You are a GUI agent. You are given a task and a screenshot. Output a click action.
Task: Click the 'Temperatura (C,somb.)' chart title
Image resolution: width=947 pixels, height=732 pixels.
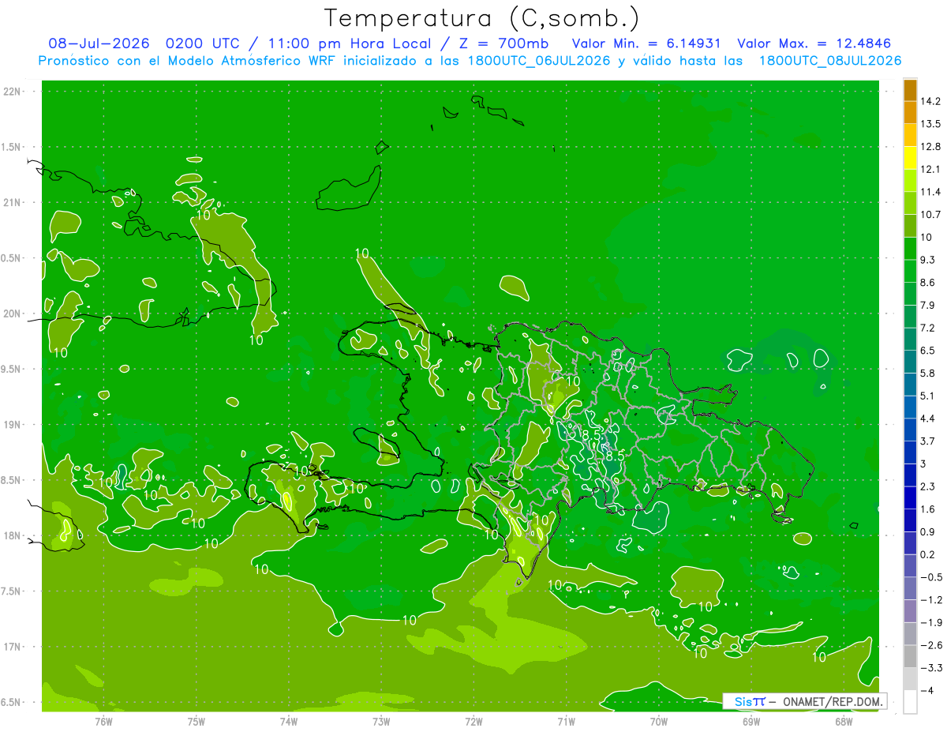pyautogui.click(x=482, y=18)
